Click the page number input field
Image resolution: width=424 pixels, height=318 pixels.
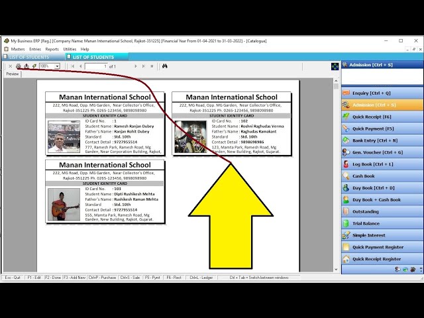point(96,66)
